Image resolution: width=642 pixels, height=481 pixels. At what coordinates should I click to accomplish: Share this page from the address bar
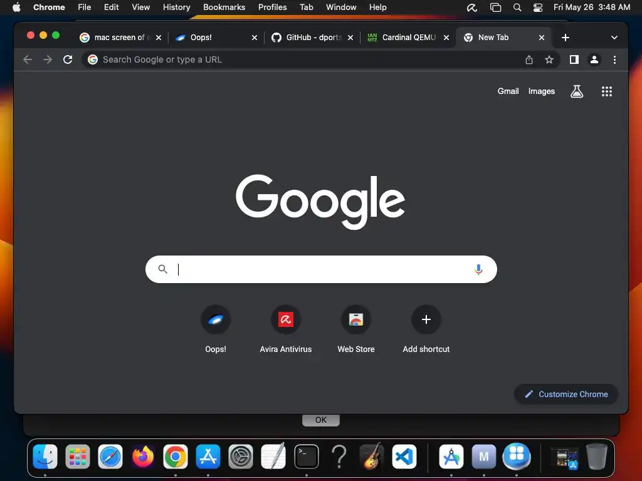pos(529,59)
